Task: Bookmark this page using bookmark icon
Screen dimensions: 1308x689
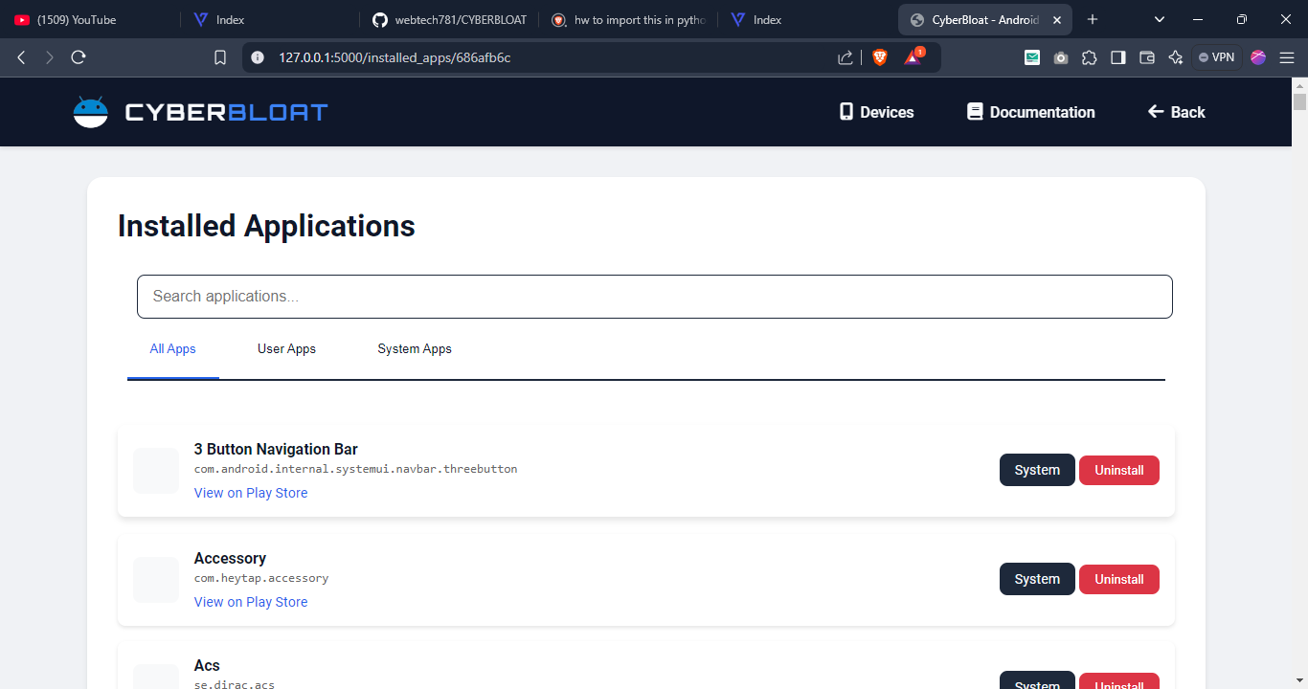Action: [x=220, y=57]
